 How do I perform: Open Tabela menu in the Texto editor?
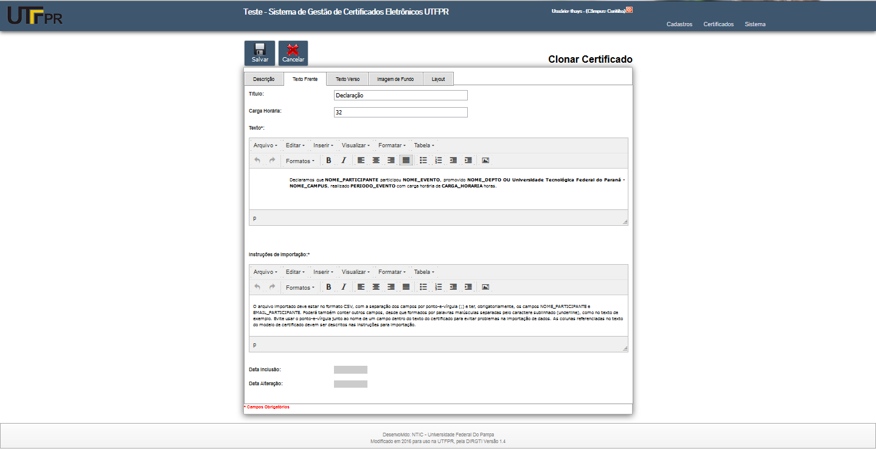(x=424, y=145)
